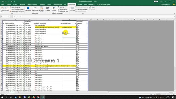Viewport: 176px width, 99px height.
Task: Open filter dropdown for Место установки column
Action: point(61,23)
